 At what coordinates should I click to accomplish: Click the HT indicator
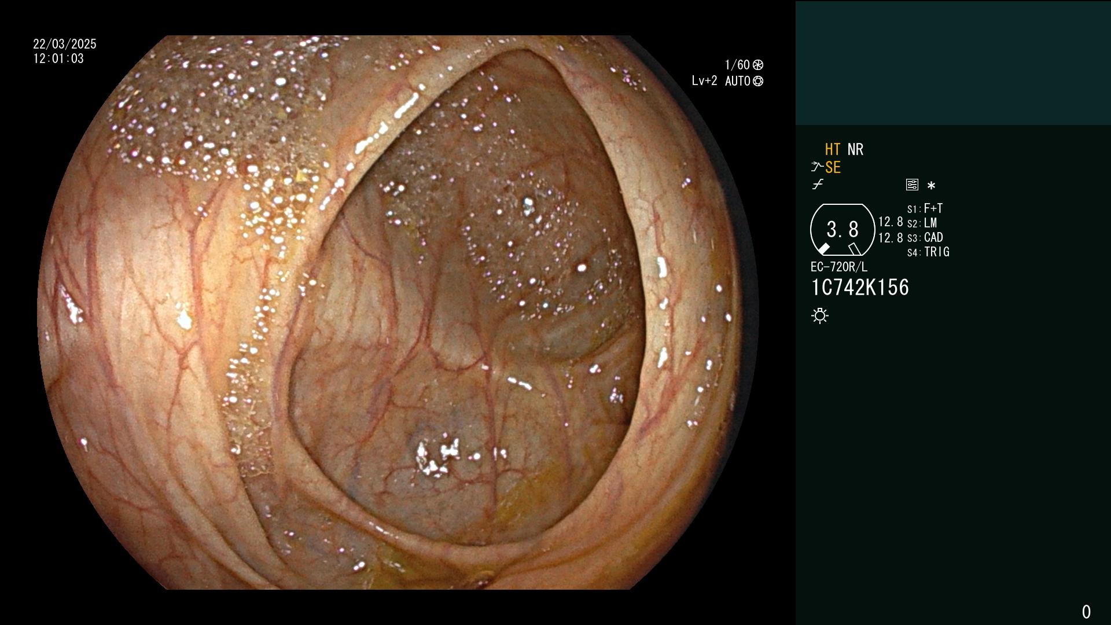pos(833,149)
